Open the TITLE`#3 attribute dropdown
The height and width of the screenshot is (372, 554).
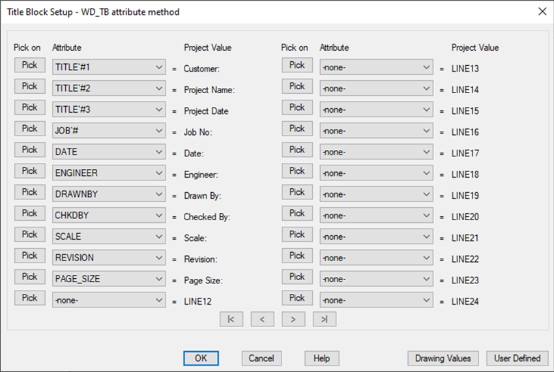(109, 109)
